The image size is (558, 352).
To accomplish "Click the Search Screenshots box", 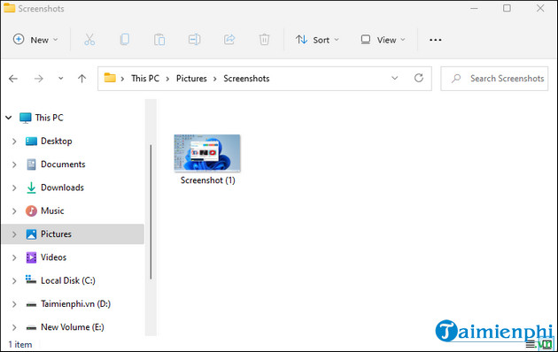I will (494, 78).
